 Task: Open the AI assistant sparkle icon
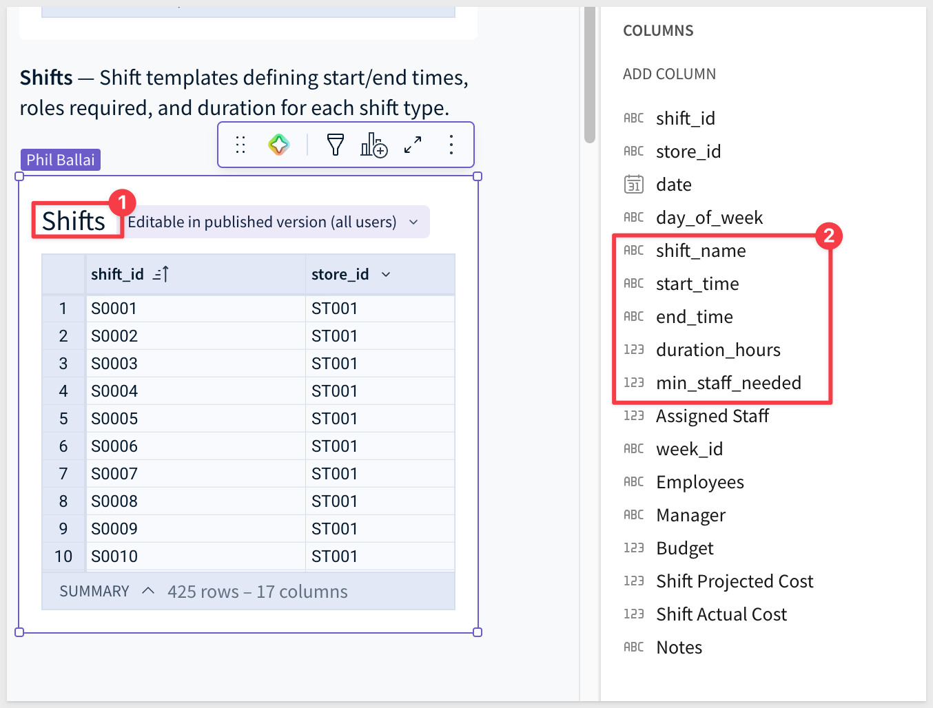point(279,145)
